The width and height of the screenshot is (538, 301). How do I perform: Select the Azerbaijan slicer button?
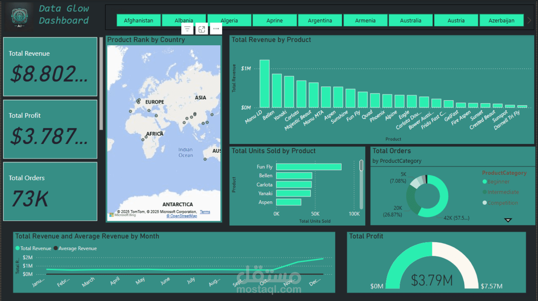[x=502, y=21]
